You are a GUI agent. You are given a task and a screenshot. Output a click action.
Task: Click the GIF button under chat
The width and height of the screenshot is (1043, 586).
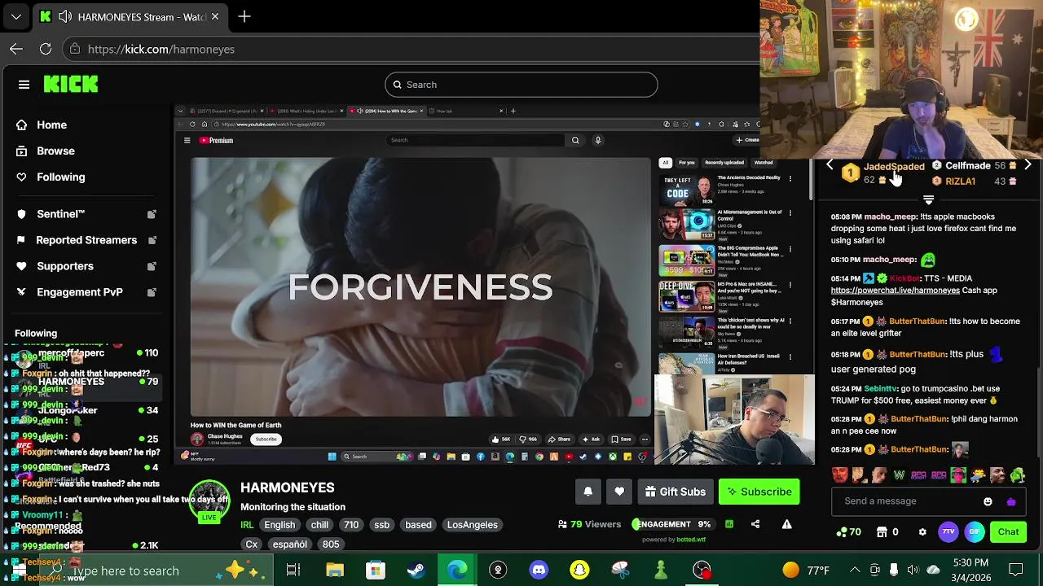pyautogui.click(x=975, y=532)
